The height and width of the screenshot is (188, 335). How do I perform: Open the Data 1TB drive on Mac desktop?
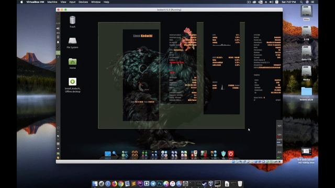[306, 51]
